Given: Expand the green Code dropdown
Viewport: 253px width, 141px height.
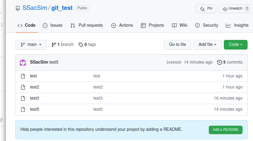Looking at the screenshot, I should (x=236, y=44).
